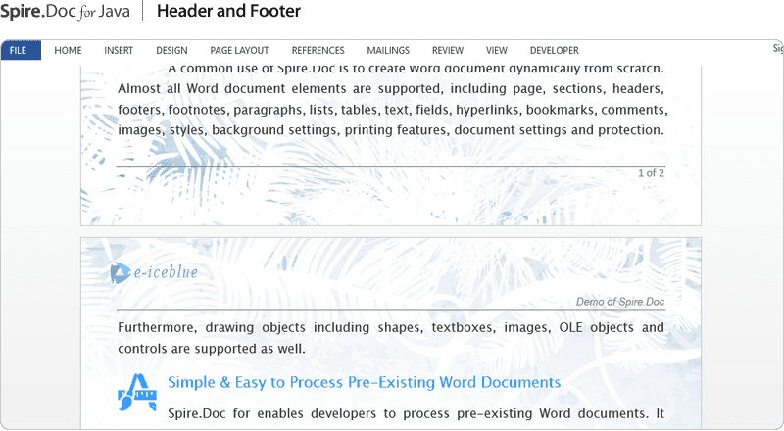This screenshot has width=784, height=431.
Task: Click the line starting 'footers, footnotes, paragraphs'
Action: [393, 110]
